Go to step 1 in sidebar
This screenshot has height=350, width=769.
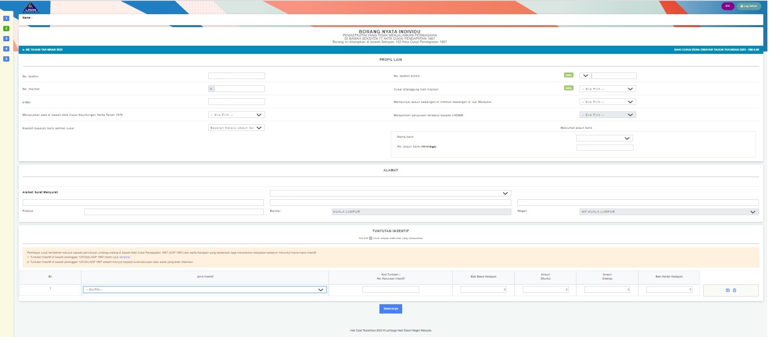[x=6, y=18]
